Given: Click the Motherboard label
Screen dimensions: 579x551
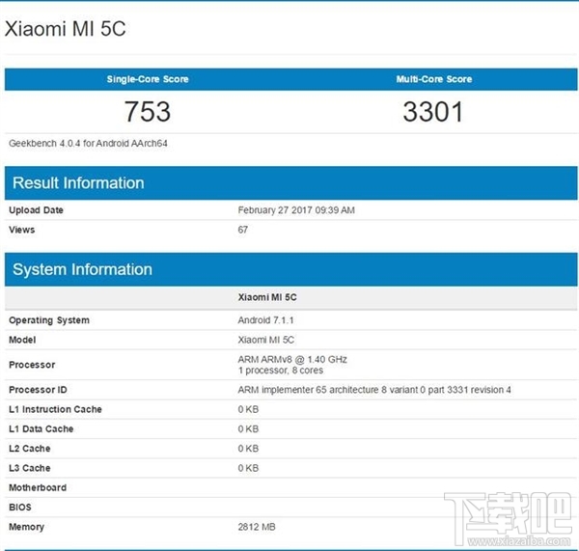Looking at the screenshot, I should pyautogui.click(x=38, y=487).
